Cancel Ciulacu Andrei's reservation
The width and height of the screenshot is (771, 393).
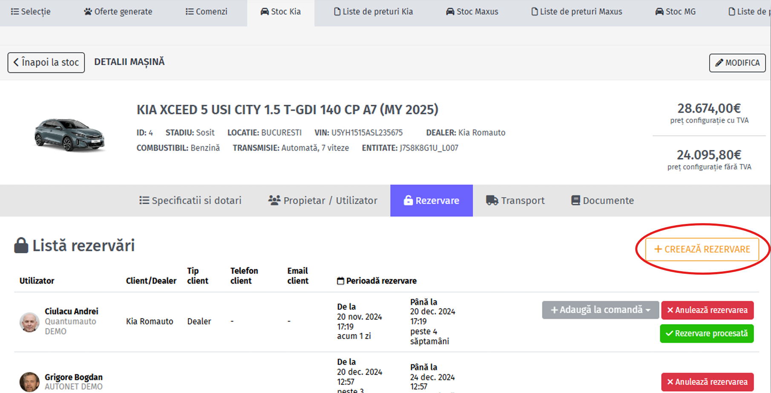click(707, 310)
